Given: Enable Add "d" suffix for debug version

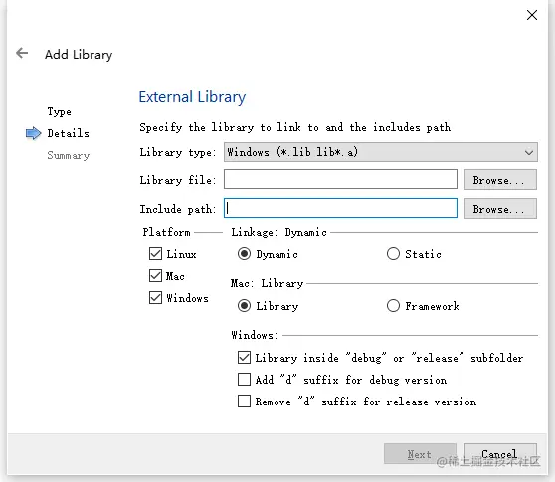Looking at the screenshot, I should point(244,380).
